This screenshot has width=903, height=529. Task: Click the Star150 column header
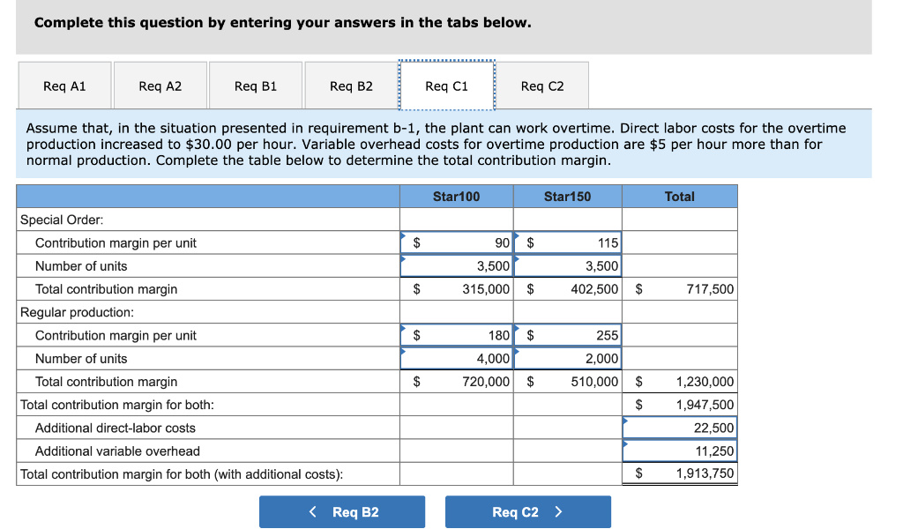[x=567, y=197]
